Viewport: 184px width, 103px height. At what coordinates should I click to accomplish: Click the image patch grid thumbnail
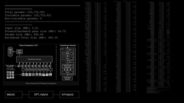[10, 74]
